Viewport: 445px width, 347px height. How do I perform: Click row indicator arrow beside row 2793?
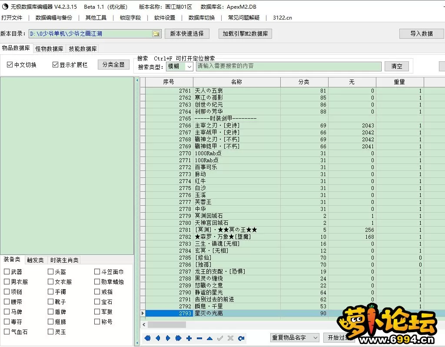point(143,313)
